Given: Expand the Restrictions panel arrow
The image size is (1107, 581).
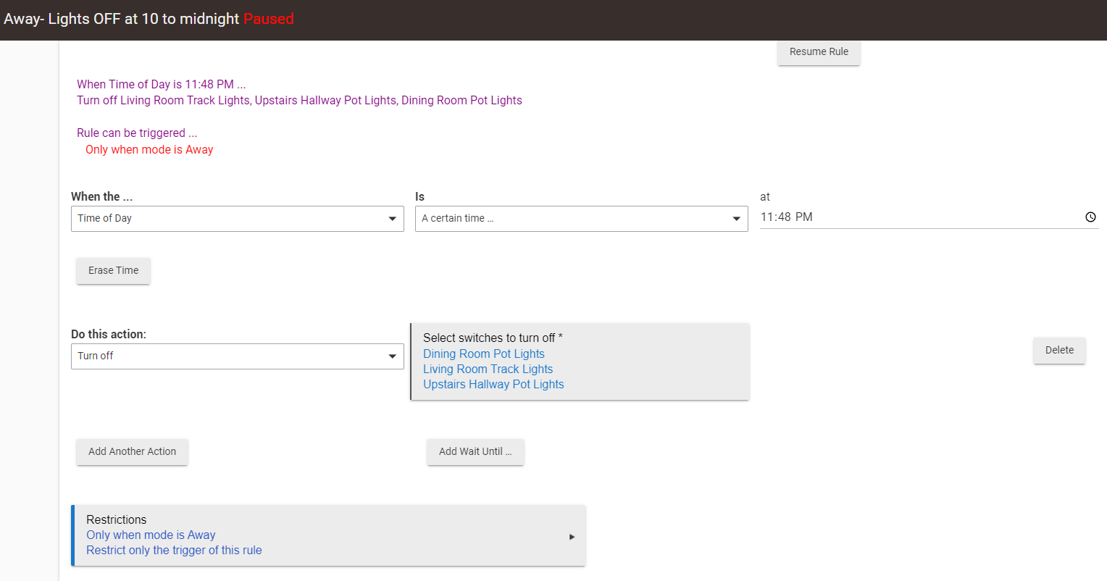Looking at the screenshot, I should pos(572,537).
